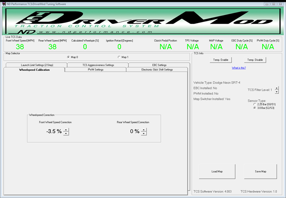Open Electronic Slick Shift Settings tab
The width and height of the screenshot is (286, 198).
(157, 70)
